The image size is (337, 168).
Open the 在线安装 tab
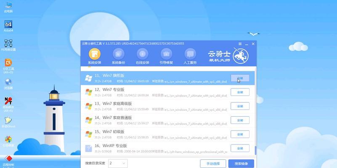pos(142,56)
